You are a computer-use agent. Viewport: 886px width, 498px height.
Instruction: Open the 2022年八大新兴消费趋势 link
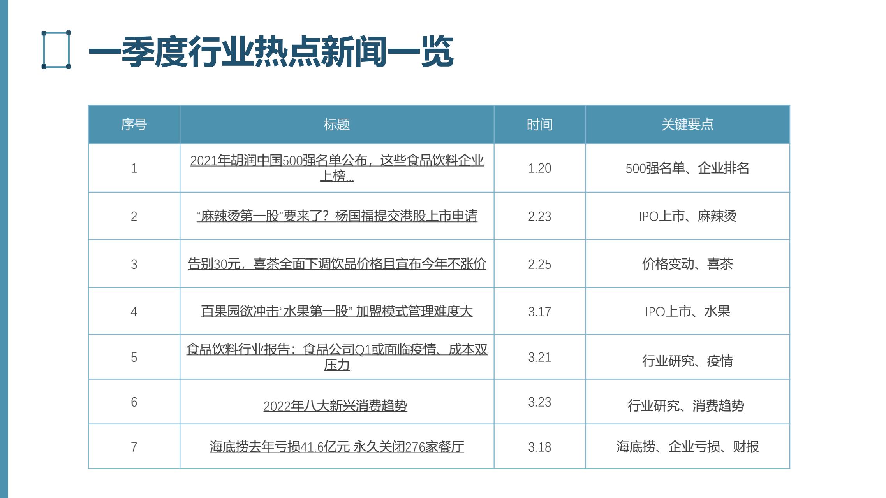pos(335,406)
